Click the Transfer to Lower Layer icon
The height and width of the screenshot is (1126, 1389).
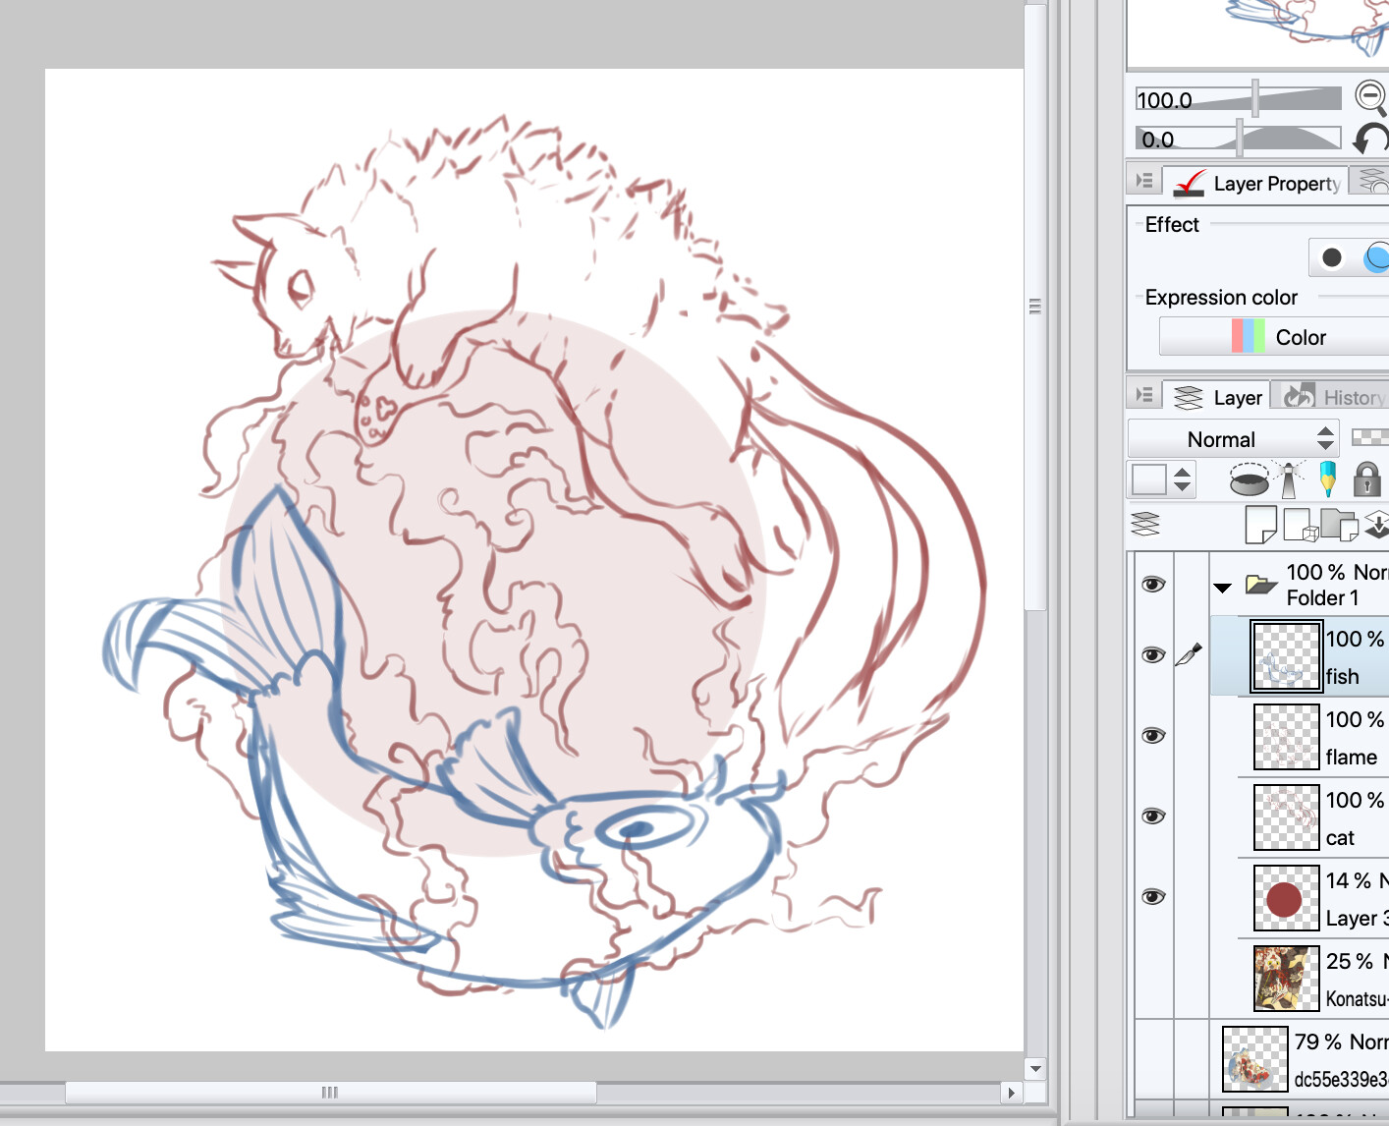tap(1376, 525)
